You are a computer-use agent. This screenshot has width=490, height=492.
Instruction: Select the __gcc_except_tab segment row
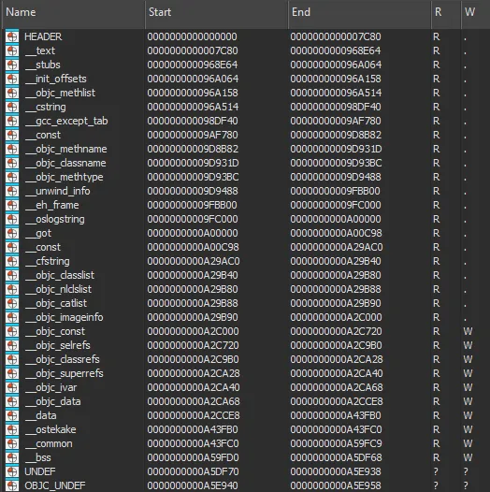click(245, 121)
